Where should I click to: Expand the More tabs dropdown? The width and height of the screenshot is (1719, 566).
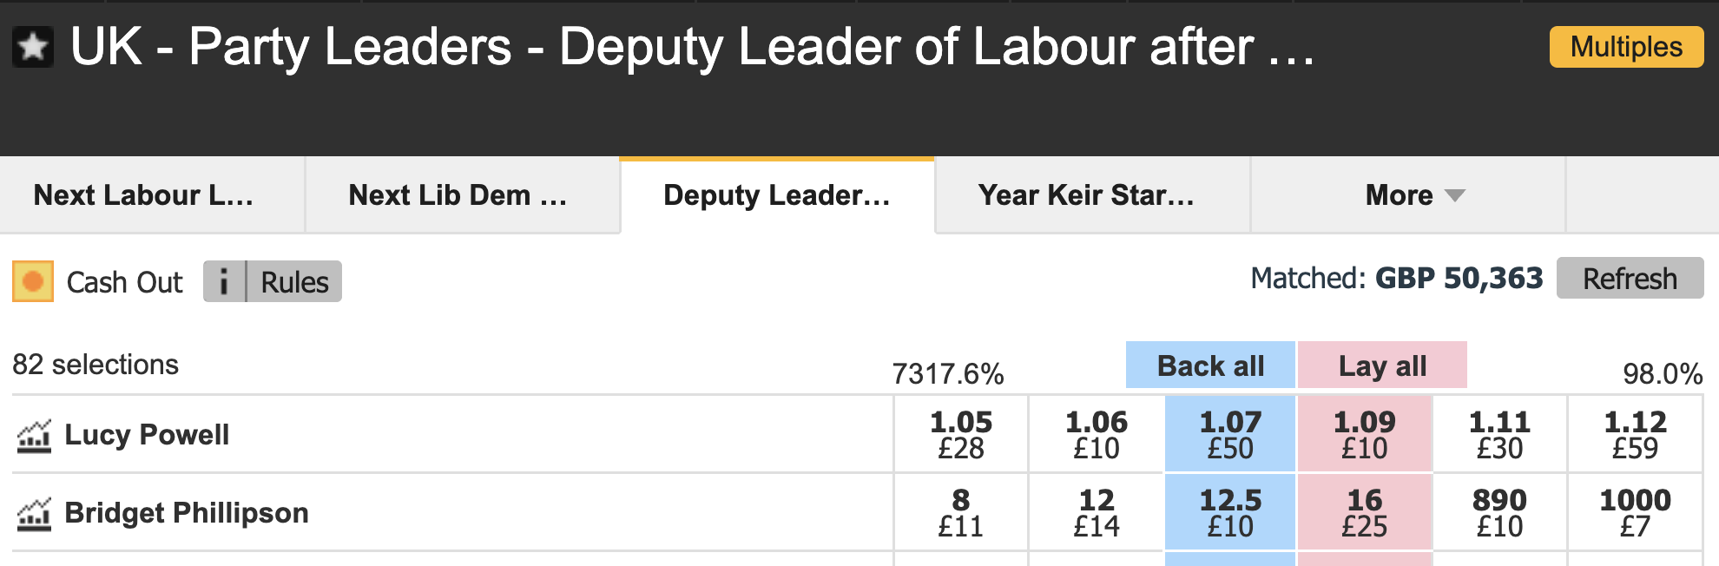[x=1413, y=195]
